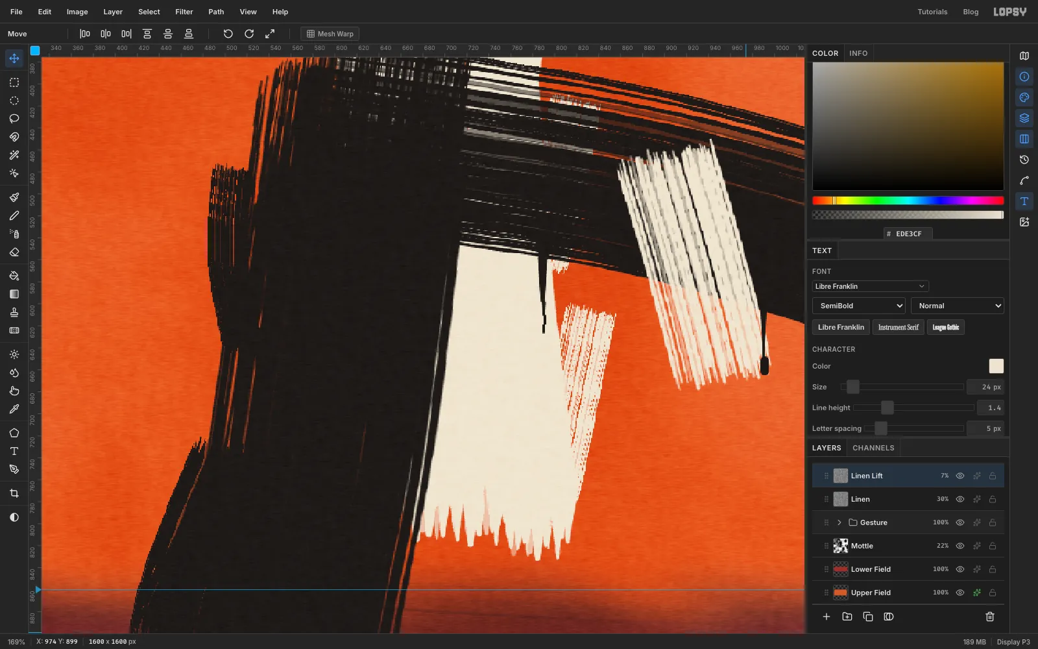Click the Redo arrow in the toolbar
1038x649 pixels.
click(249, 34)
